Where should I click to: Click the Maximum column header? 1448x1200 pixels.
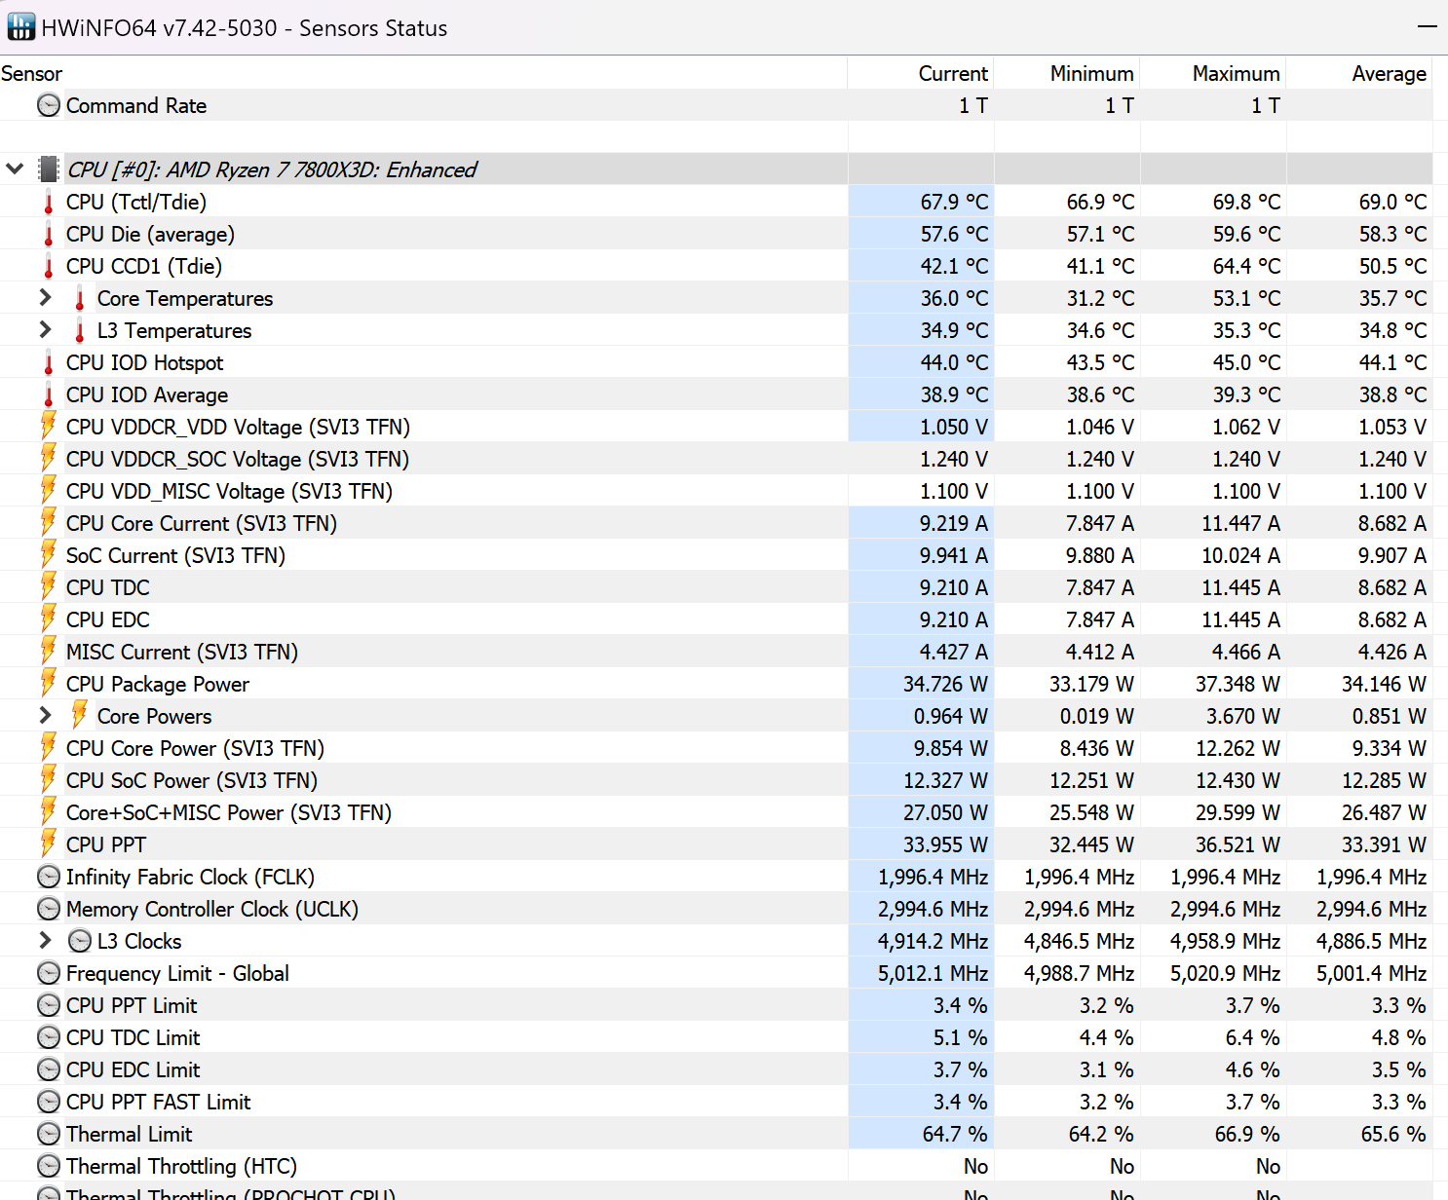pos(1235,73)
